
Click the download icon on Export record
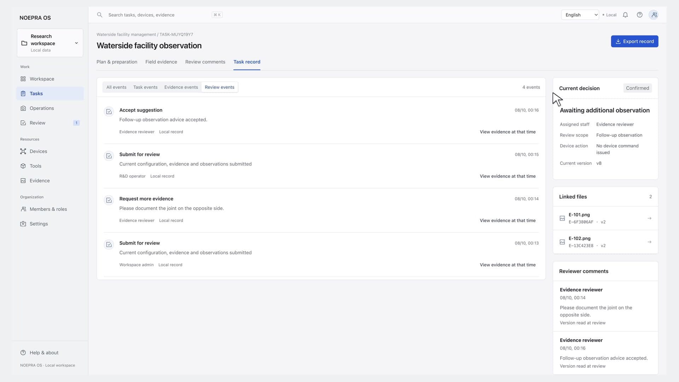pyautogui.click(x=618, y=41)
